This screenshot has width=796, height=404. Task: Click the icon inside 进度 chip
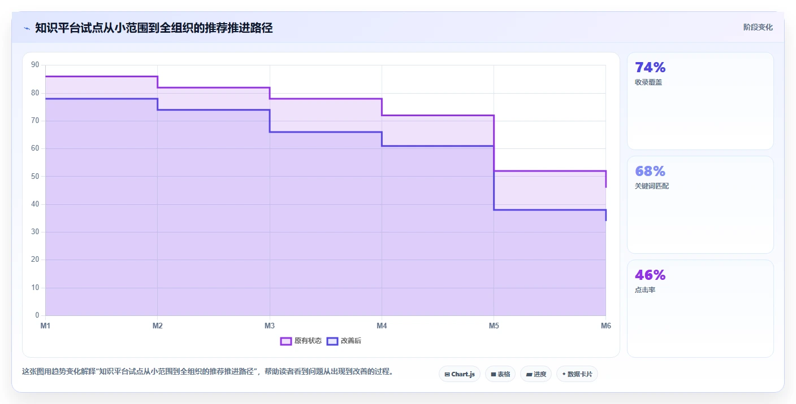pos(529,374)
